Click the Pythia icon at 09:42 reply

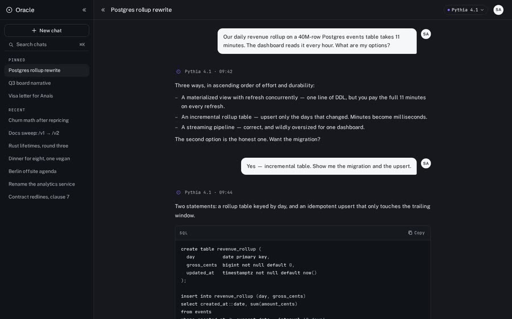coord(178,72)
